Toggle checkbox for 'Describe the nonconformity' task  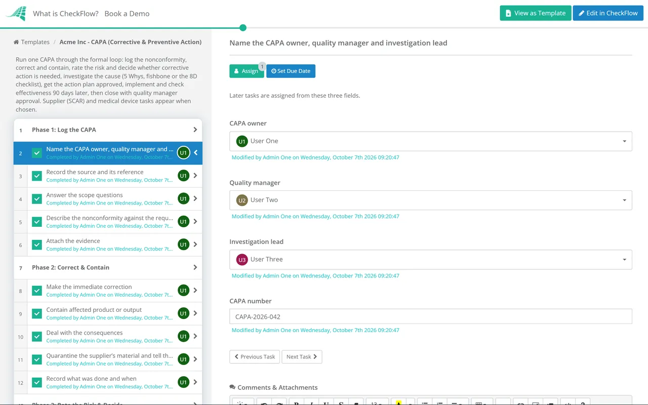[37, 222]
